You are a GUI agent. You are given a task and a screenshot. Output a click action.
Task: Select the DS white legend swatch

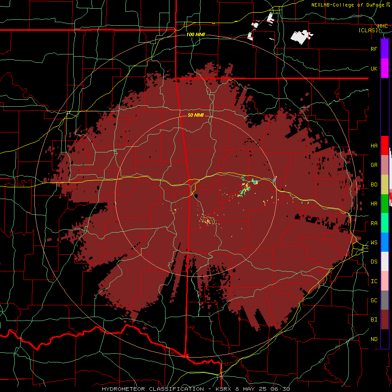coord(385,261)
